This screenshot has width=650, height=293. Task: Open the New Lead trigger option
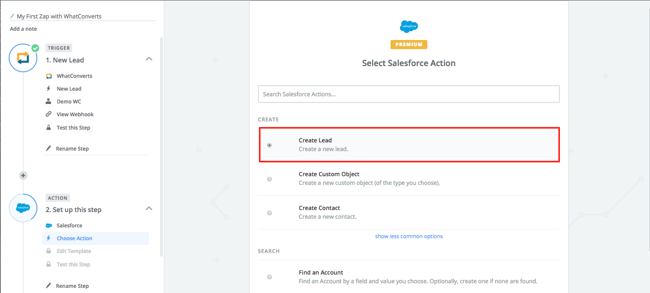pos(69,89)
